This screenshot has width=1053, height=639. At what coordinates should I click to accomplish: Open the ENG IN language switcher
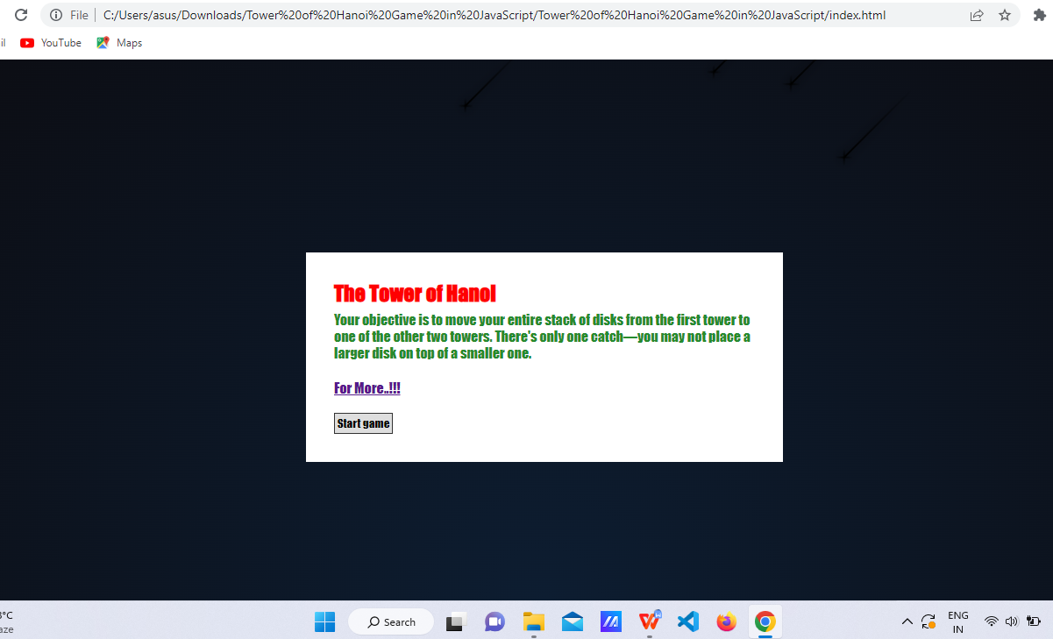coord(957,621)
